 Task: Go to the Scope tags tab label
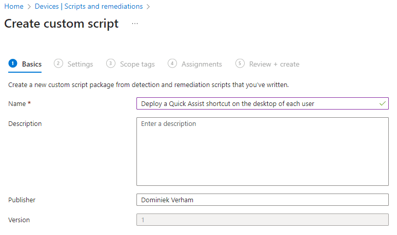[137, 65]
